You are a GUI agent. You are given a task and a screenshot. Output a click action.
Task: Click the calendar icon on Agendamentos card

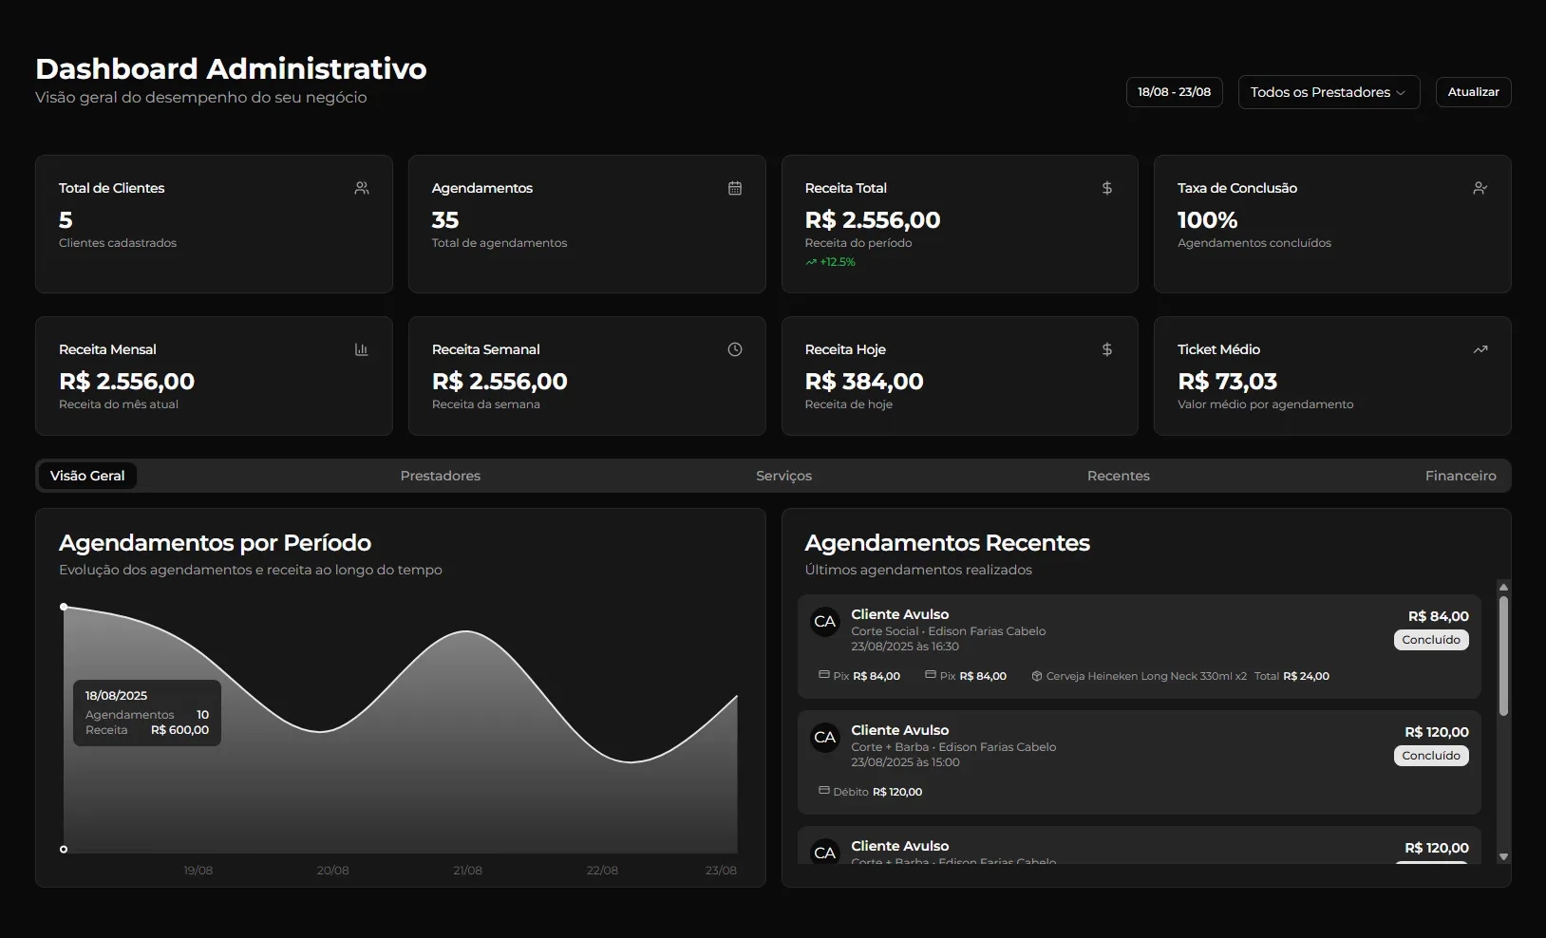pos(734,188)
